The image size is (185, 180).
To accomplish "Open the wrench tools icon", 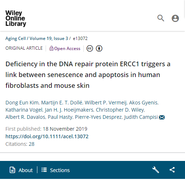I will (156, 170).
